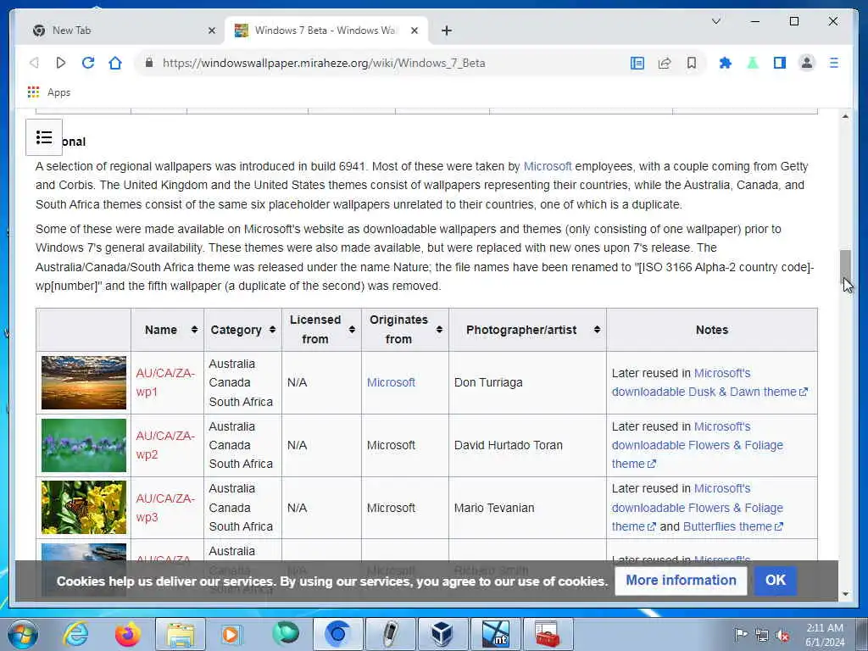Click the muted volume tray icon
868x651 pixels.
pos(782,635)
